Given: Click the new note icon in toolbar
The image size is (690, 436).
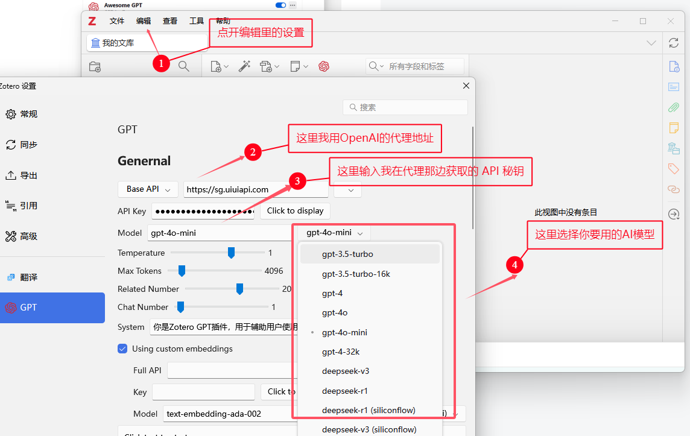Looking at the screenshot, I should pyautogui.click(x=296, y=66).
